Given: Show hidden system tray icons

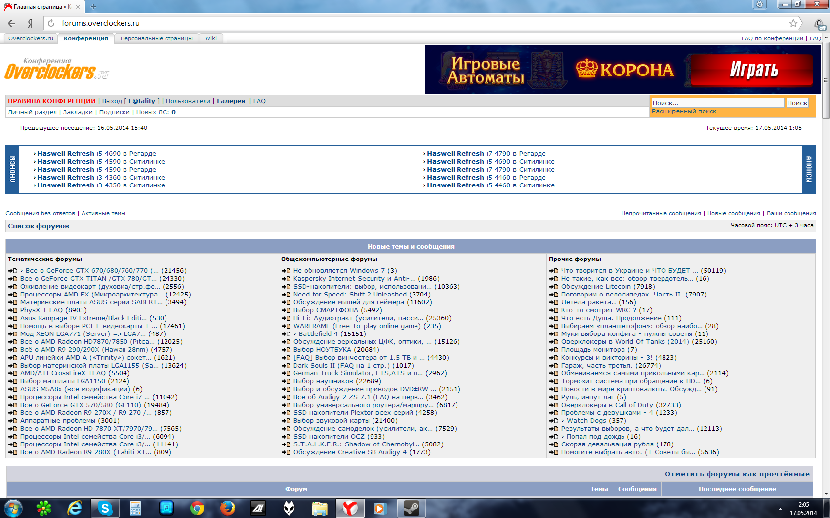Looking at the screenshot, I should (781, 508).
